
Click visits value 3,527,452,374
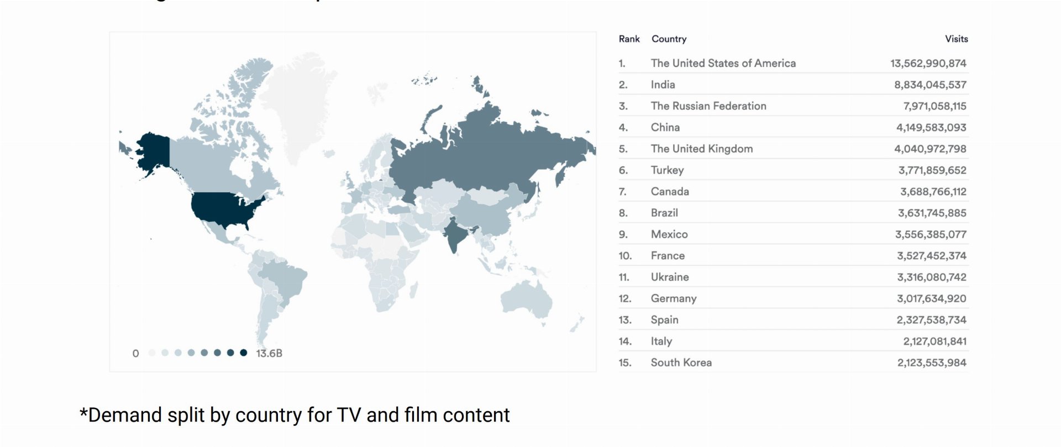click(932, 256)
